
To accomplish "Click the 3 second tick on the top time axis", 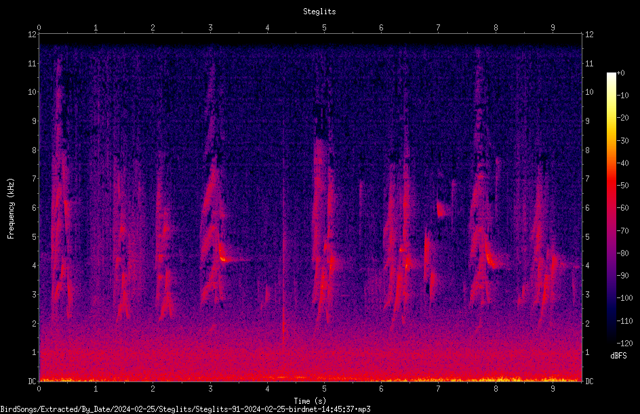I will [210, 27].
